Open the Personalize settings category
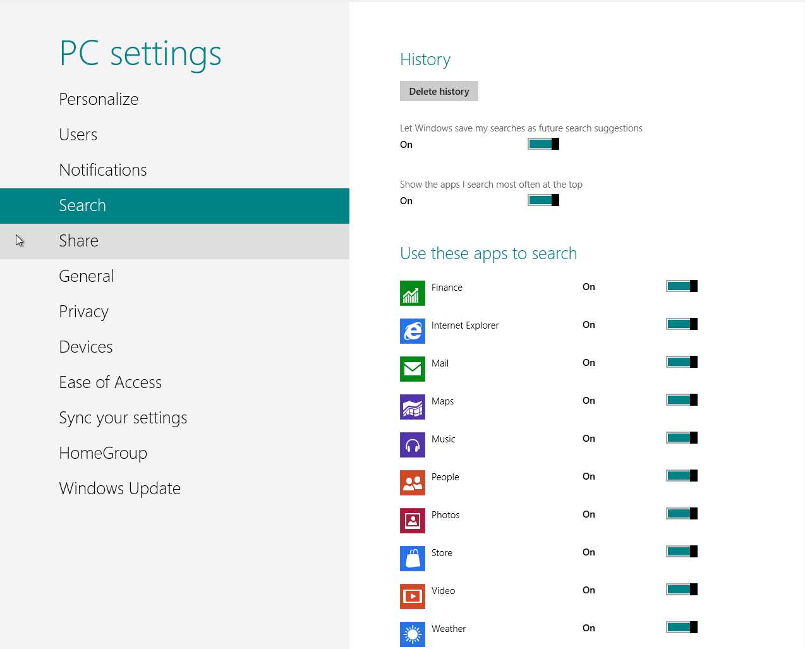805x649 pixels. 174,99
